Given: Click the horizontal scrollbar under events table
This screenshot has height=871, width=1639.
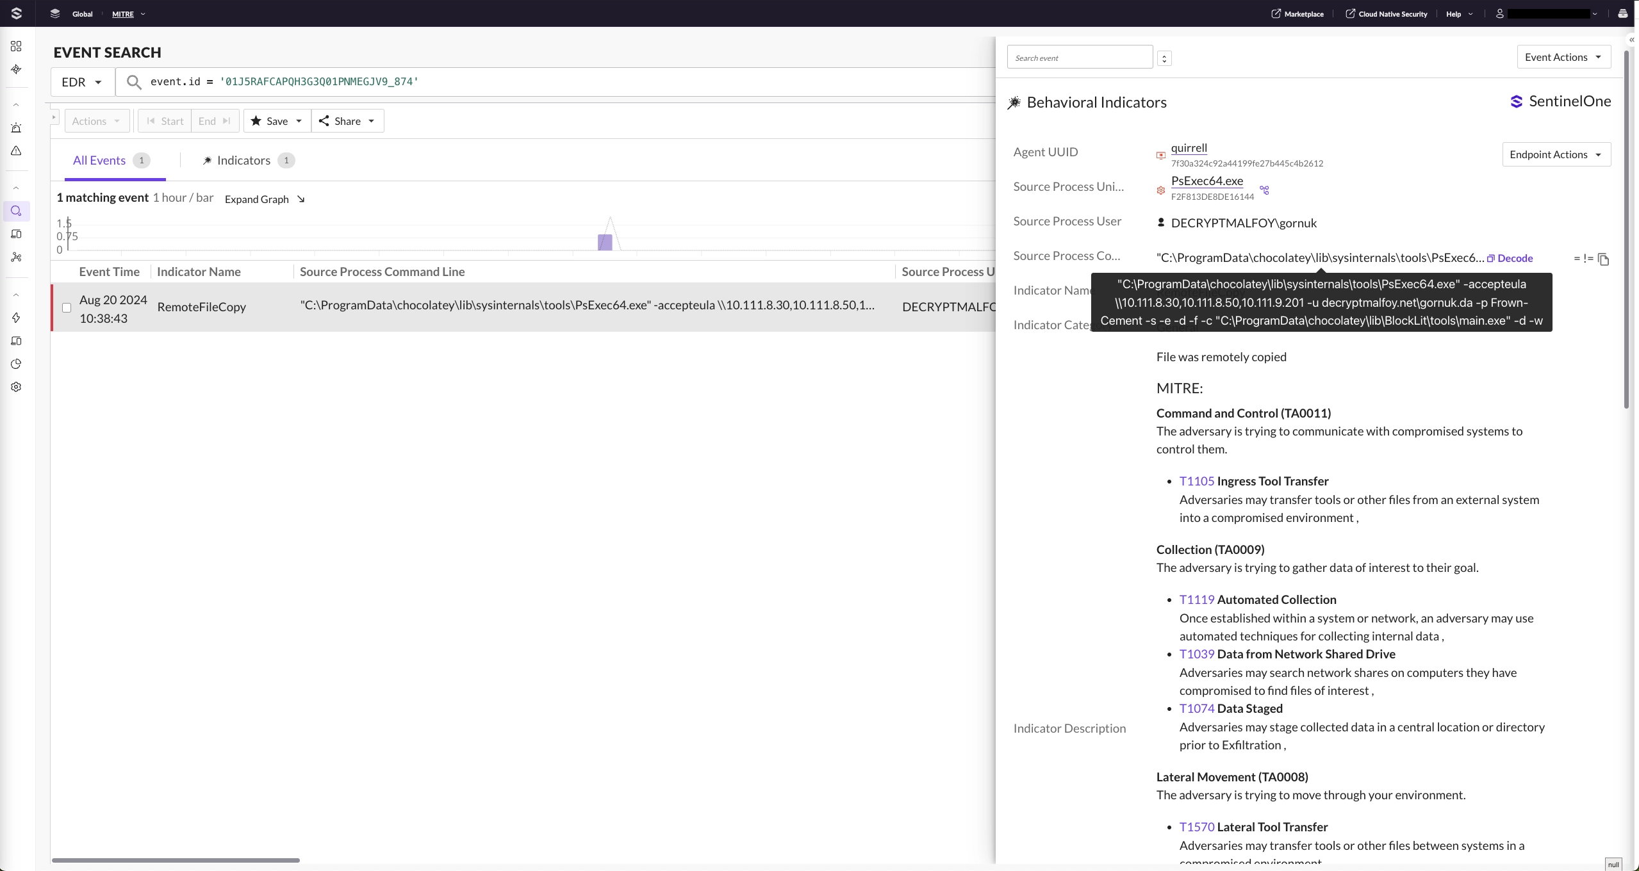Looking at the screenshot, I should pos(176,860).
